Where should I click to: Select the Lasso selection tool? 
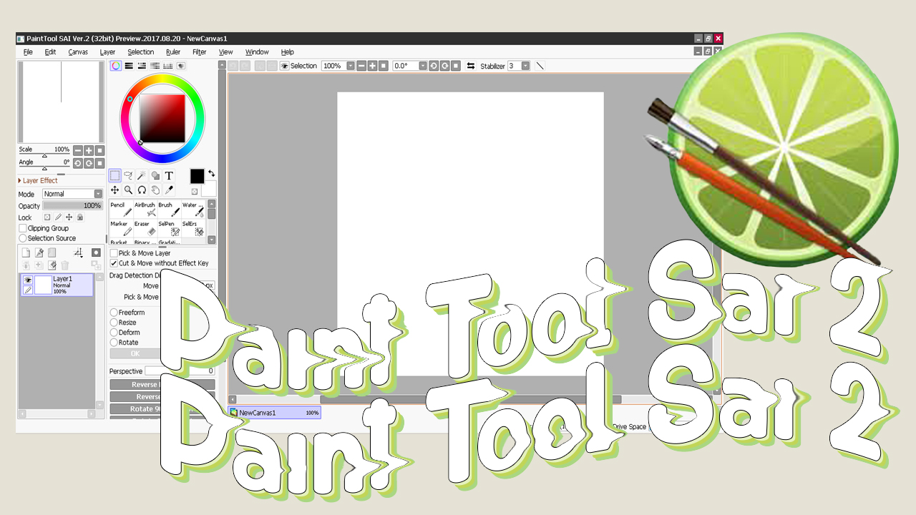(x=128, y=175)
